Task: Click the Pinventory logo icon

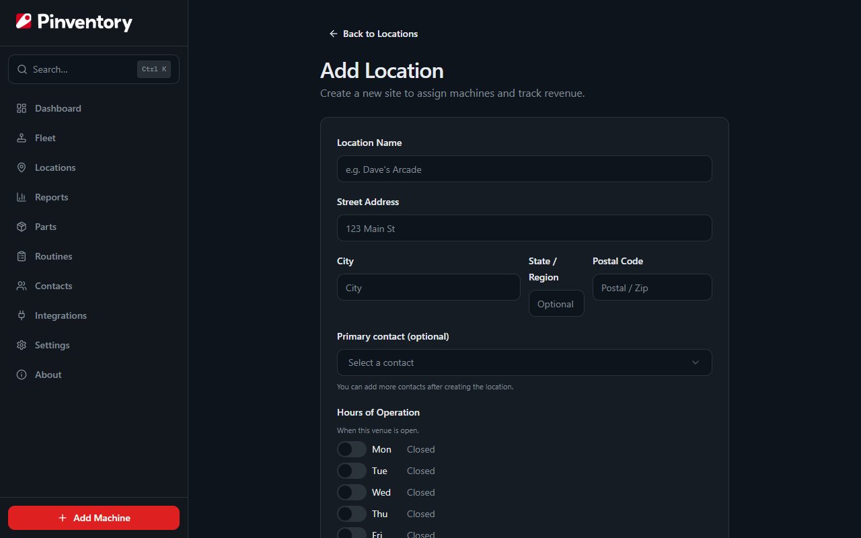Action: click(x=24, y=22)
